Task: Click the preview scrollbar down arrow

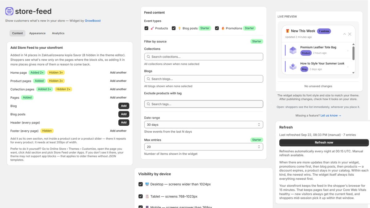Action: coord(353,73)
